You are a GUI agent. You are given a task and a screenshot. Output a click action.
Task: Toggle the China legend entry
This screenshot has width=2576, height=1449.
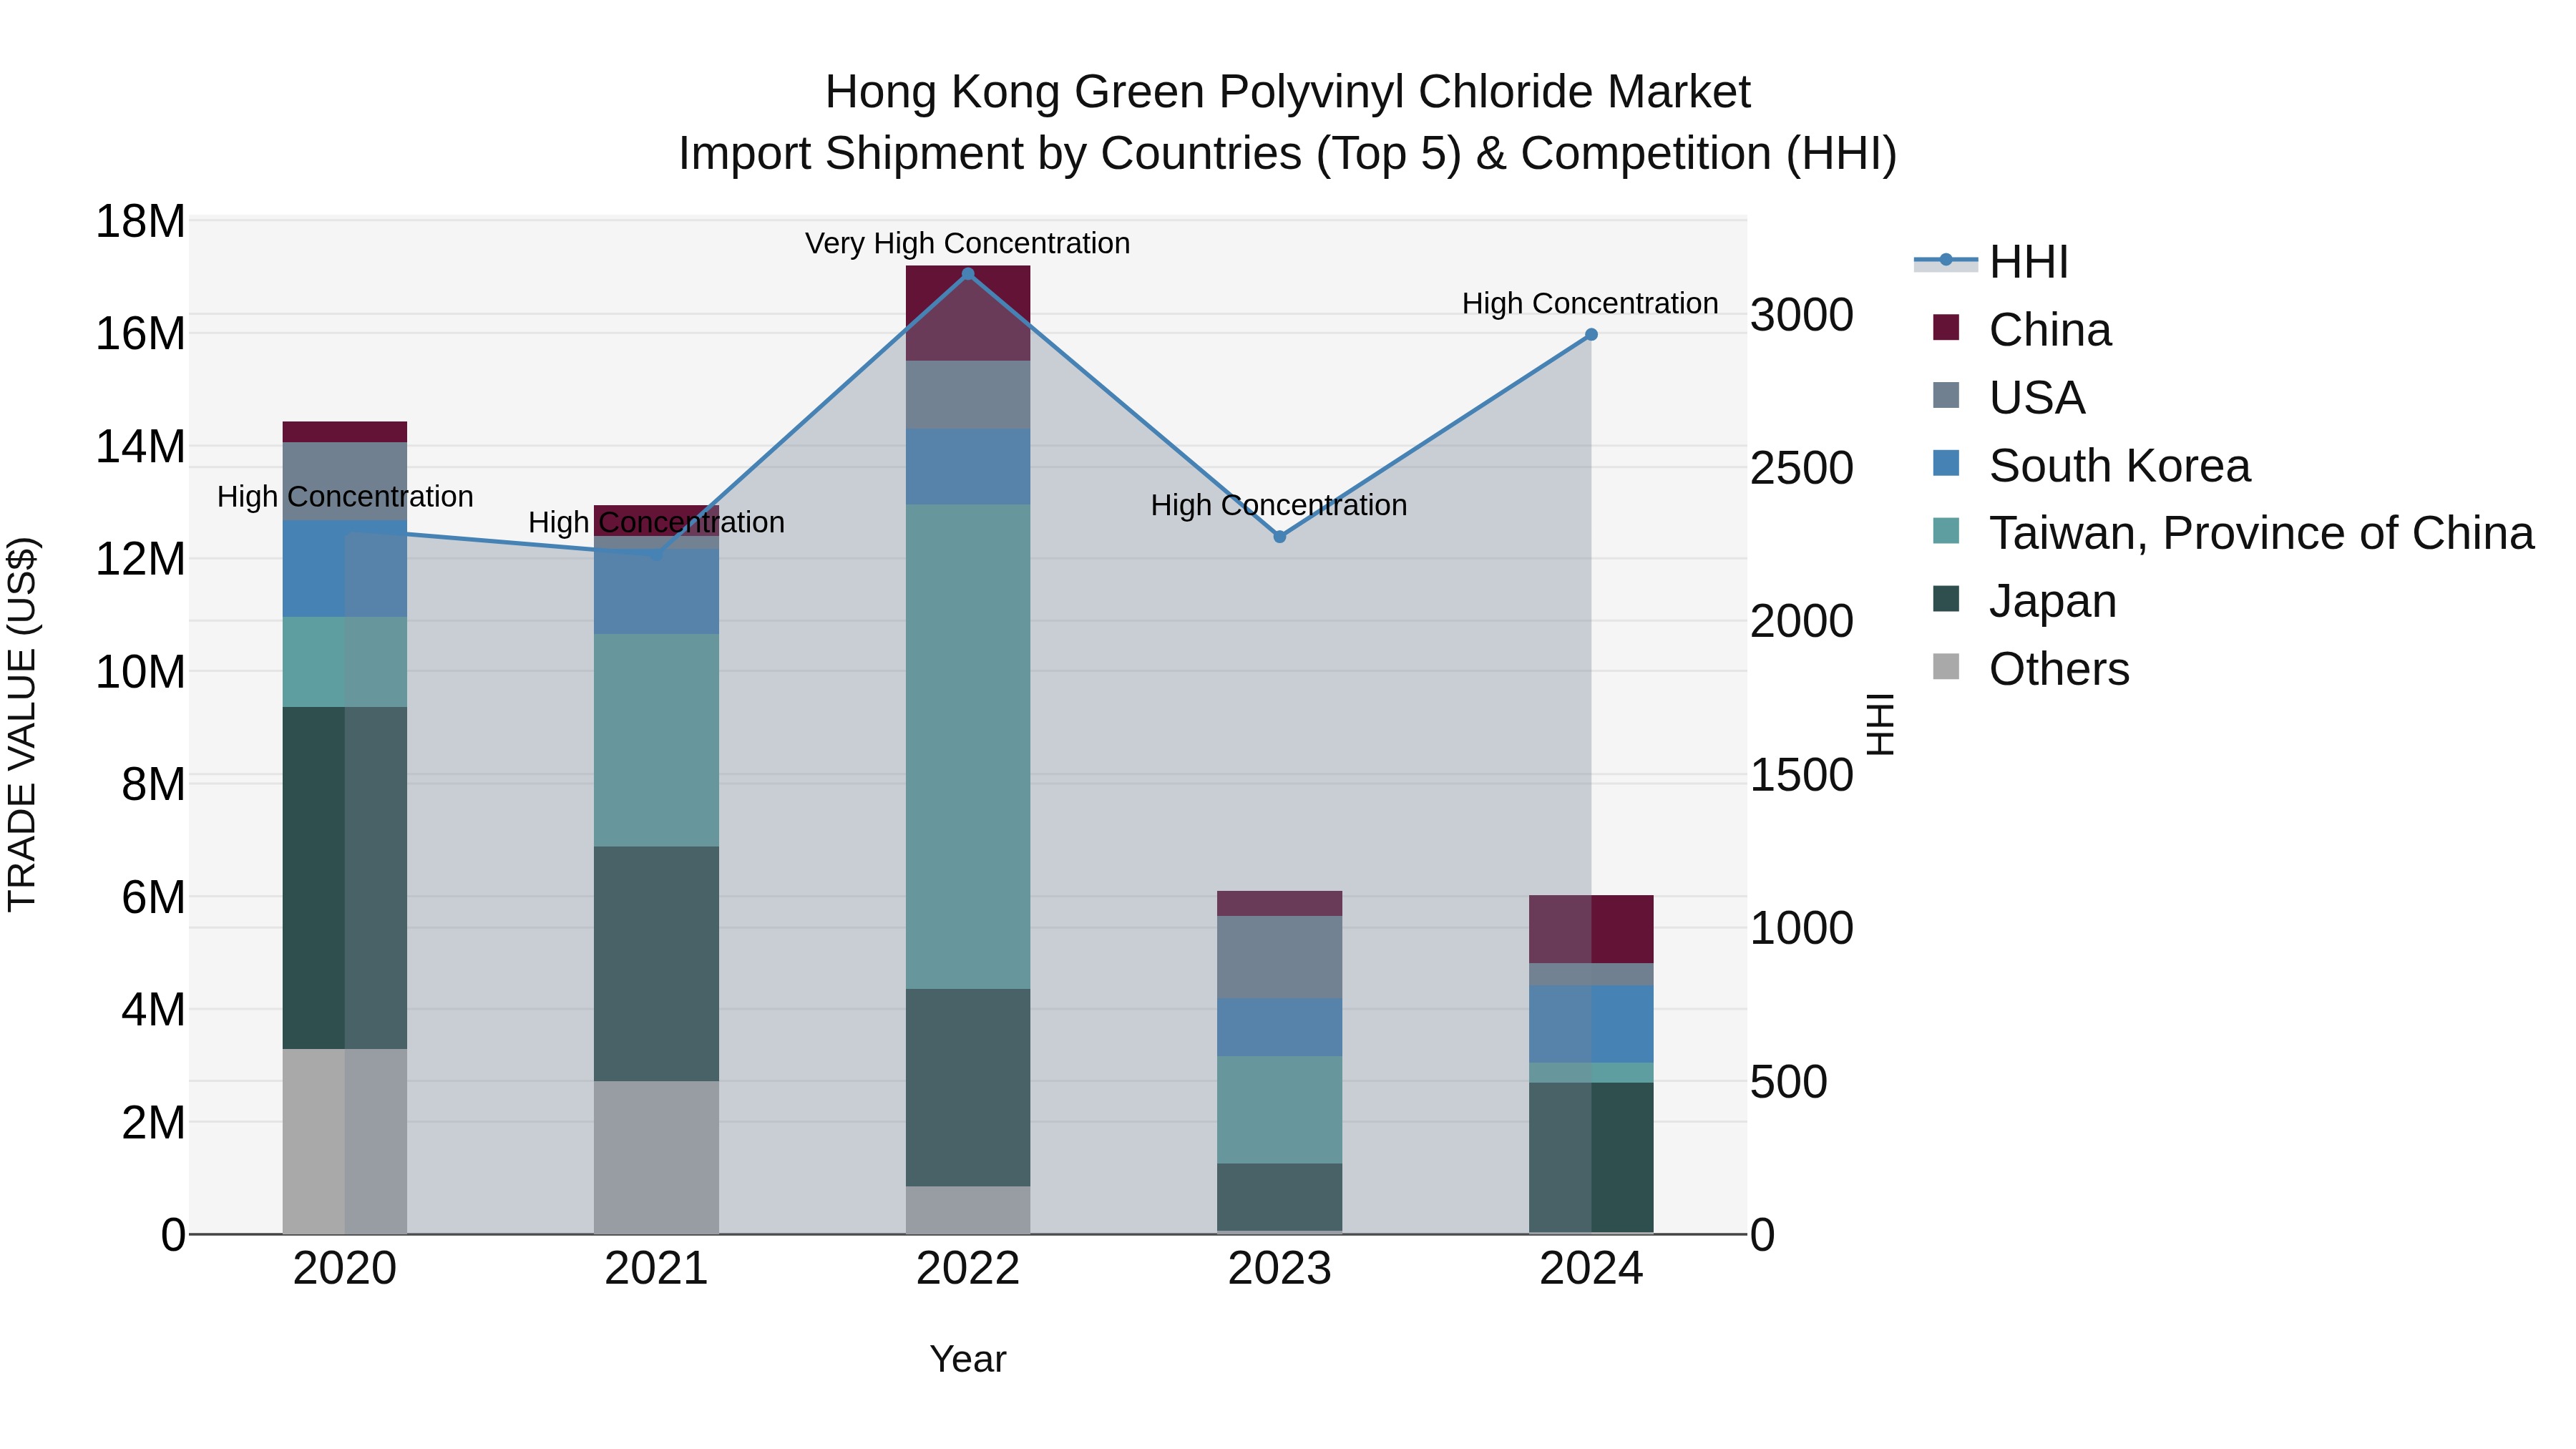(2022, 330)
